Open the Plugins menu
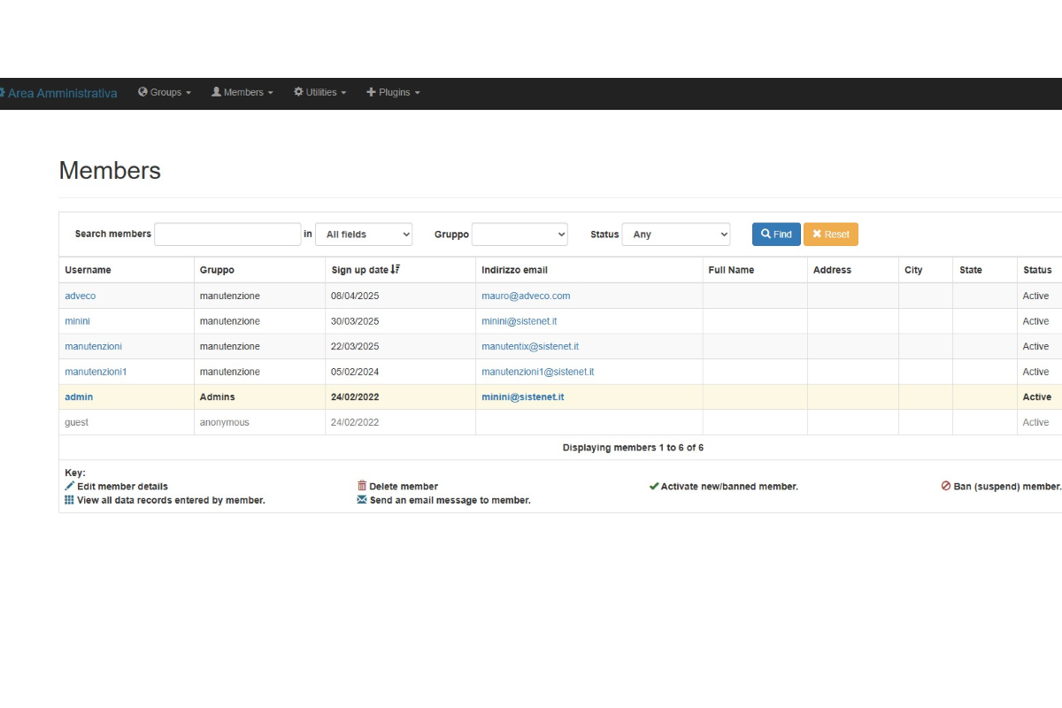 click(x=394, y=92)
